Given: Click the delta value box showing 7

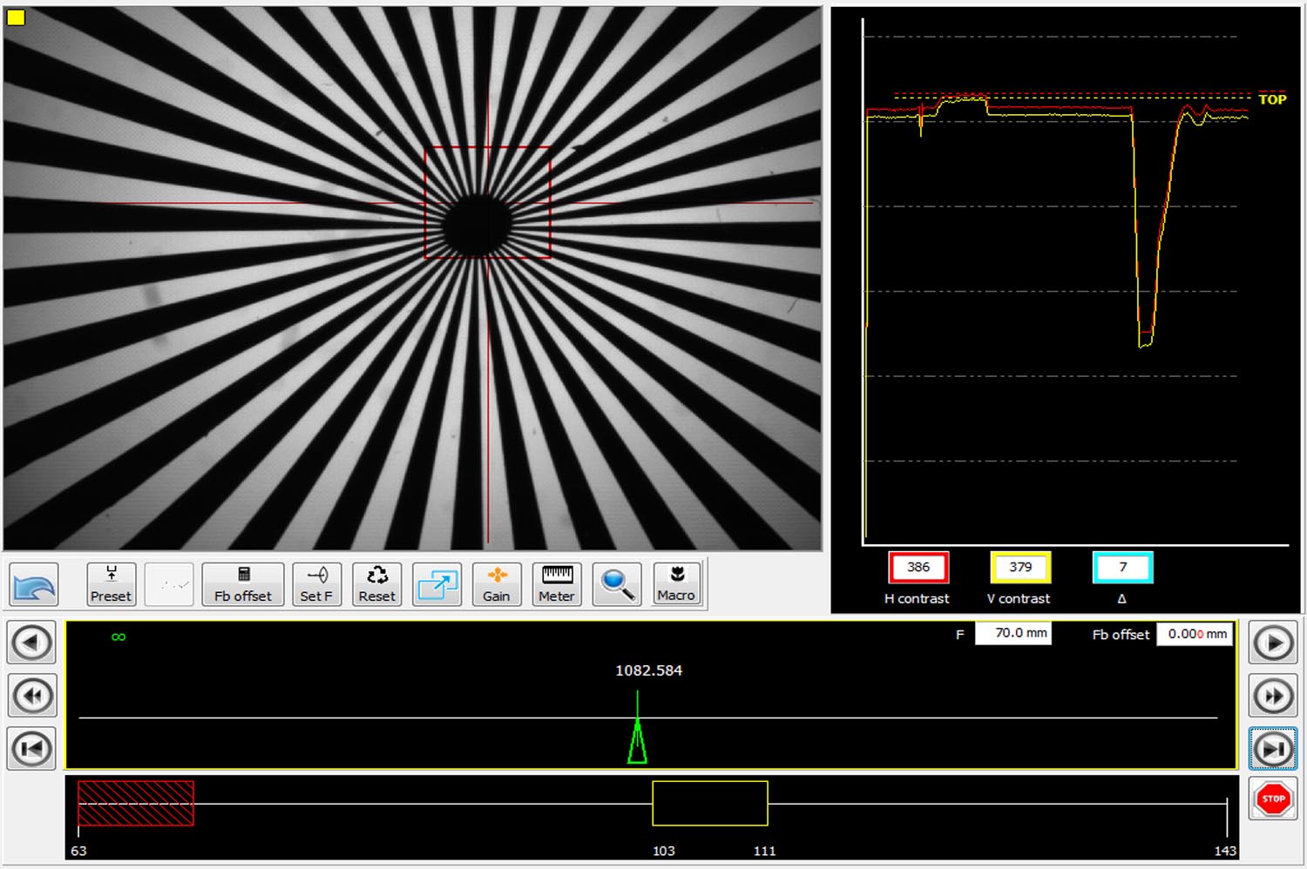Looking at the screenshot, I should pos(1122,567).
